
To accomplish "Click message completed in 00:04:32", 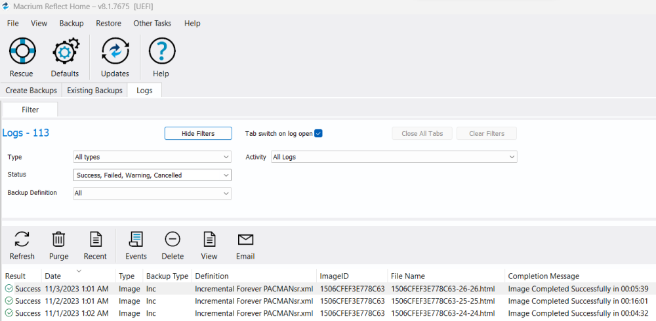I will click(578, 314).
